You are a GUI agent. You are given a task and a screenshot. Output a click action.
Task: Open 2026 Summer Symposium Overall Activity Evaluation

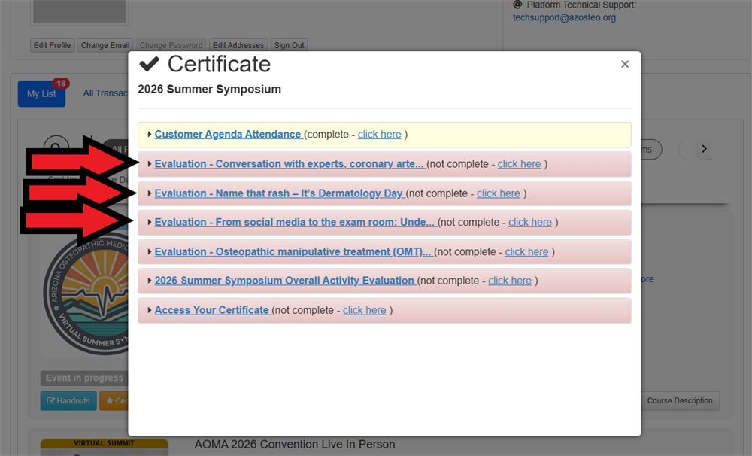point(284,281)
